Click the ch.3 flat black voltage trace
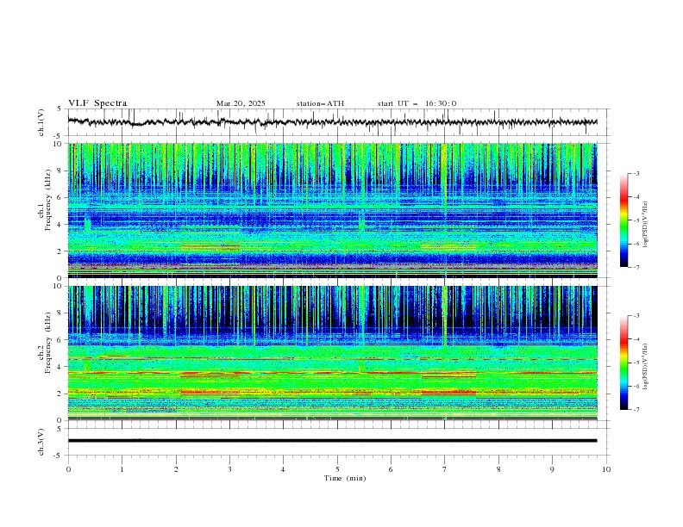The width and height of the screenshot is (683, 527). coord(332,441)
